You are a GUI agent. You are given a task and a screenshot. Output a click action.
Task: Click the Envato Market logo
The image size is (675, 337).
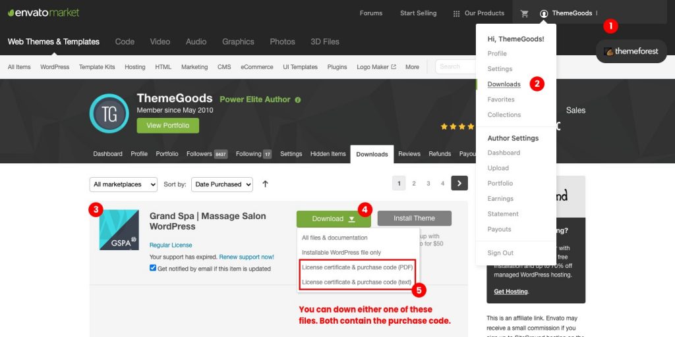click(x=44, y=13)
